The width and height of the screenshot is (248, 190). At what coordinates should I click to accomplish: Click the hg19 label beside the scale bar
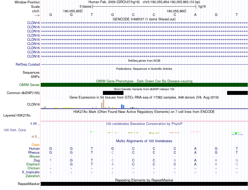point(202,7)
